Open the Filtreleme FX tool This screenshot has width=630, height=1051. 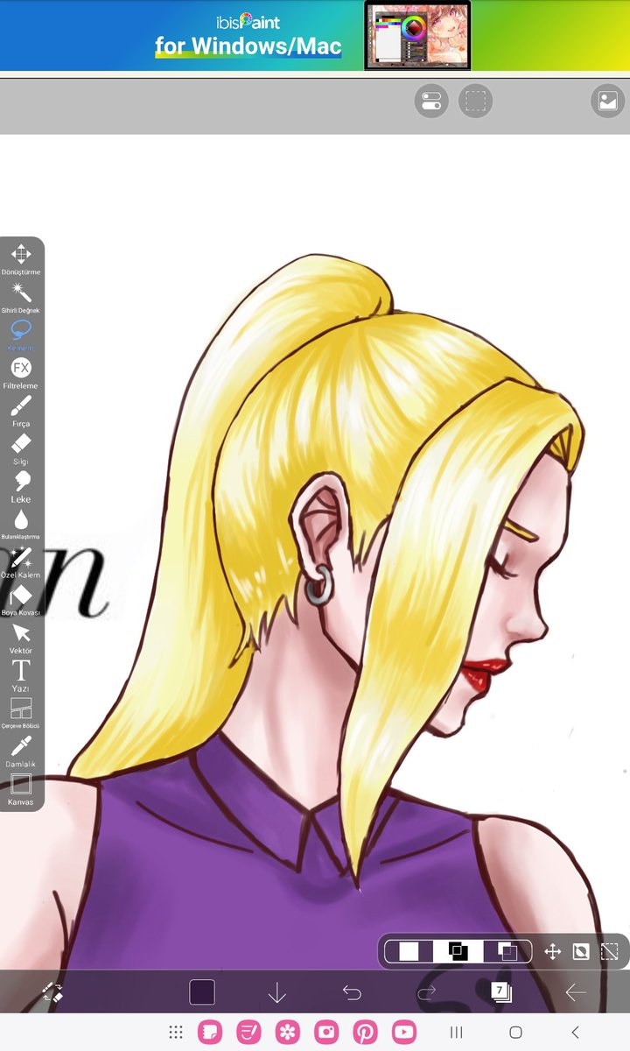21,372
